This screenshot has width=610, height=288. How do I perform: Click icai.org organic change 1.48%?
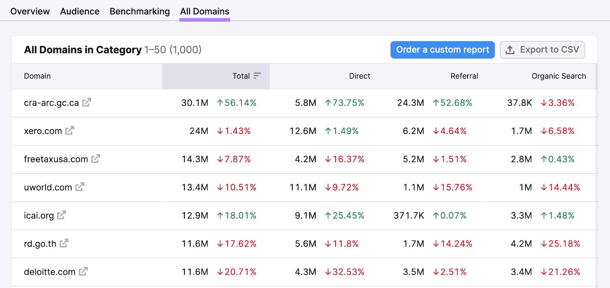point(558,215)
